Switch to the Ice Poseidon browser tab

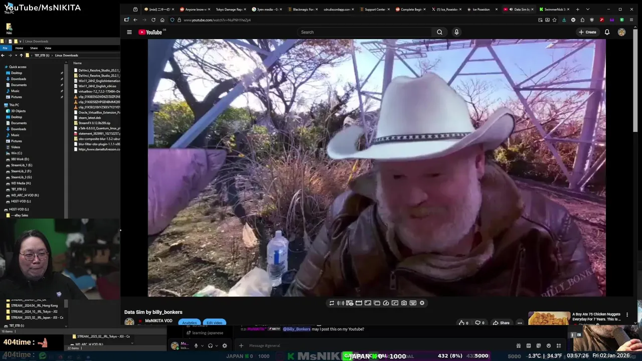point(481,9)
